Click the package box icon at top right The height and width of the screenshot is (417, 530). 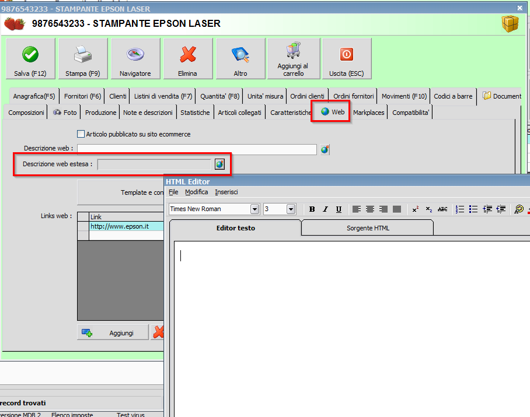tap(510, 24)
